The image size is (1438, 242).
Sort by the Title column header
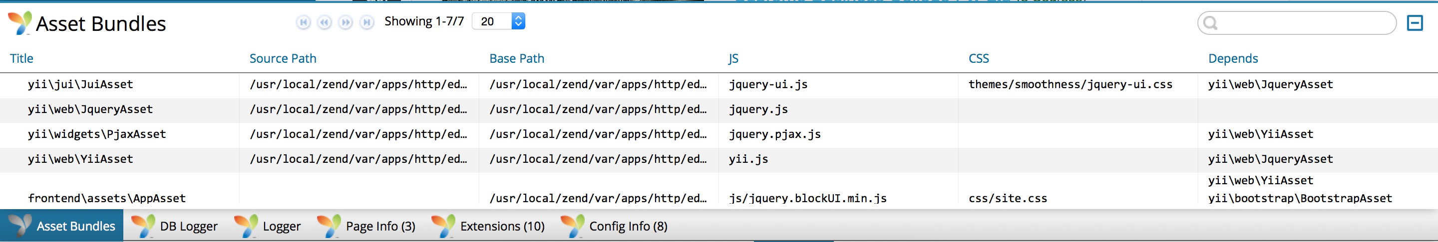[22, 58]
